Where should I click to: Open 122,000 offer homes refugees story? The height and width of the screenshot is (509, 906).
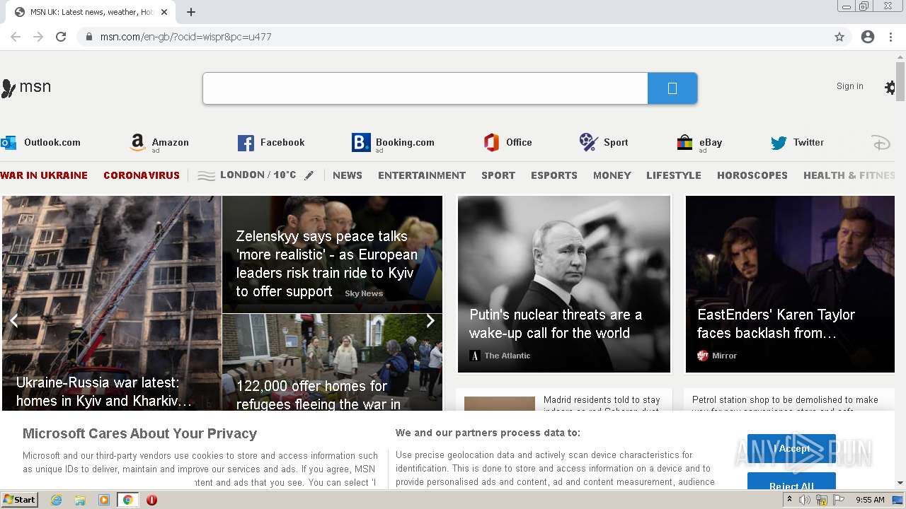pyautogui.click(x=332, y=362)
